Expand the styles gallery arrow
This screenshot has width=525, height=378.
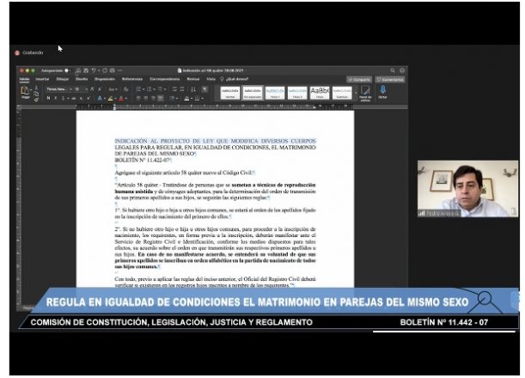click(355, 93)
